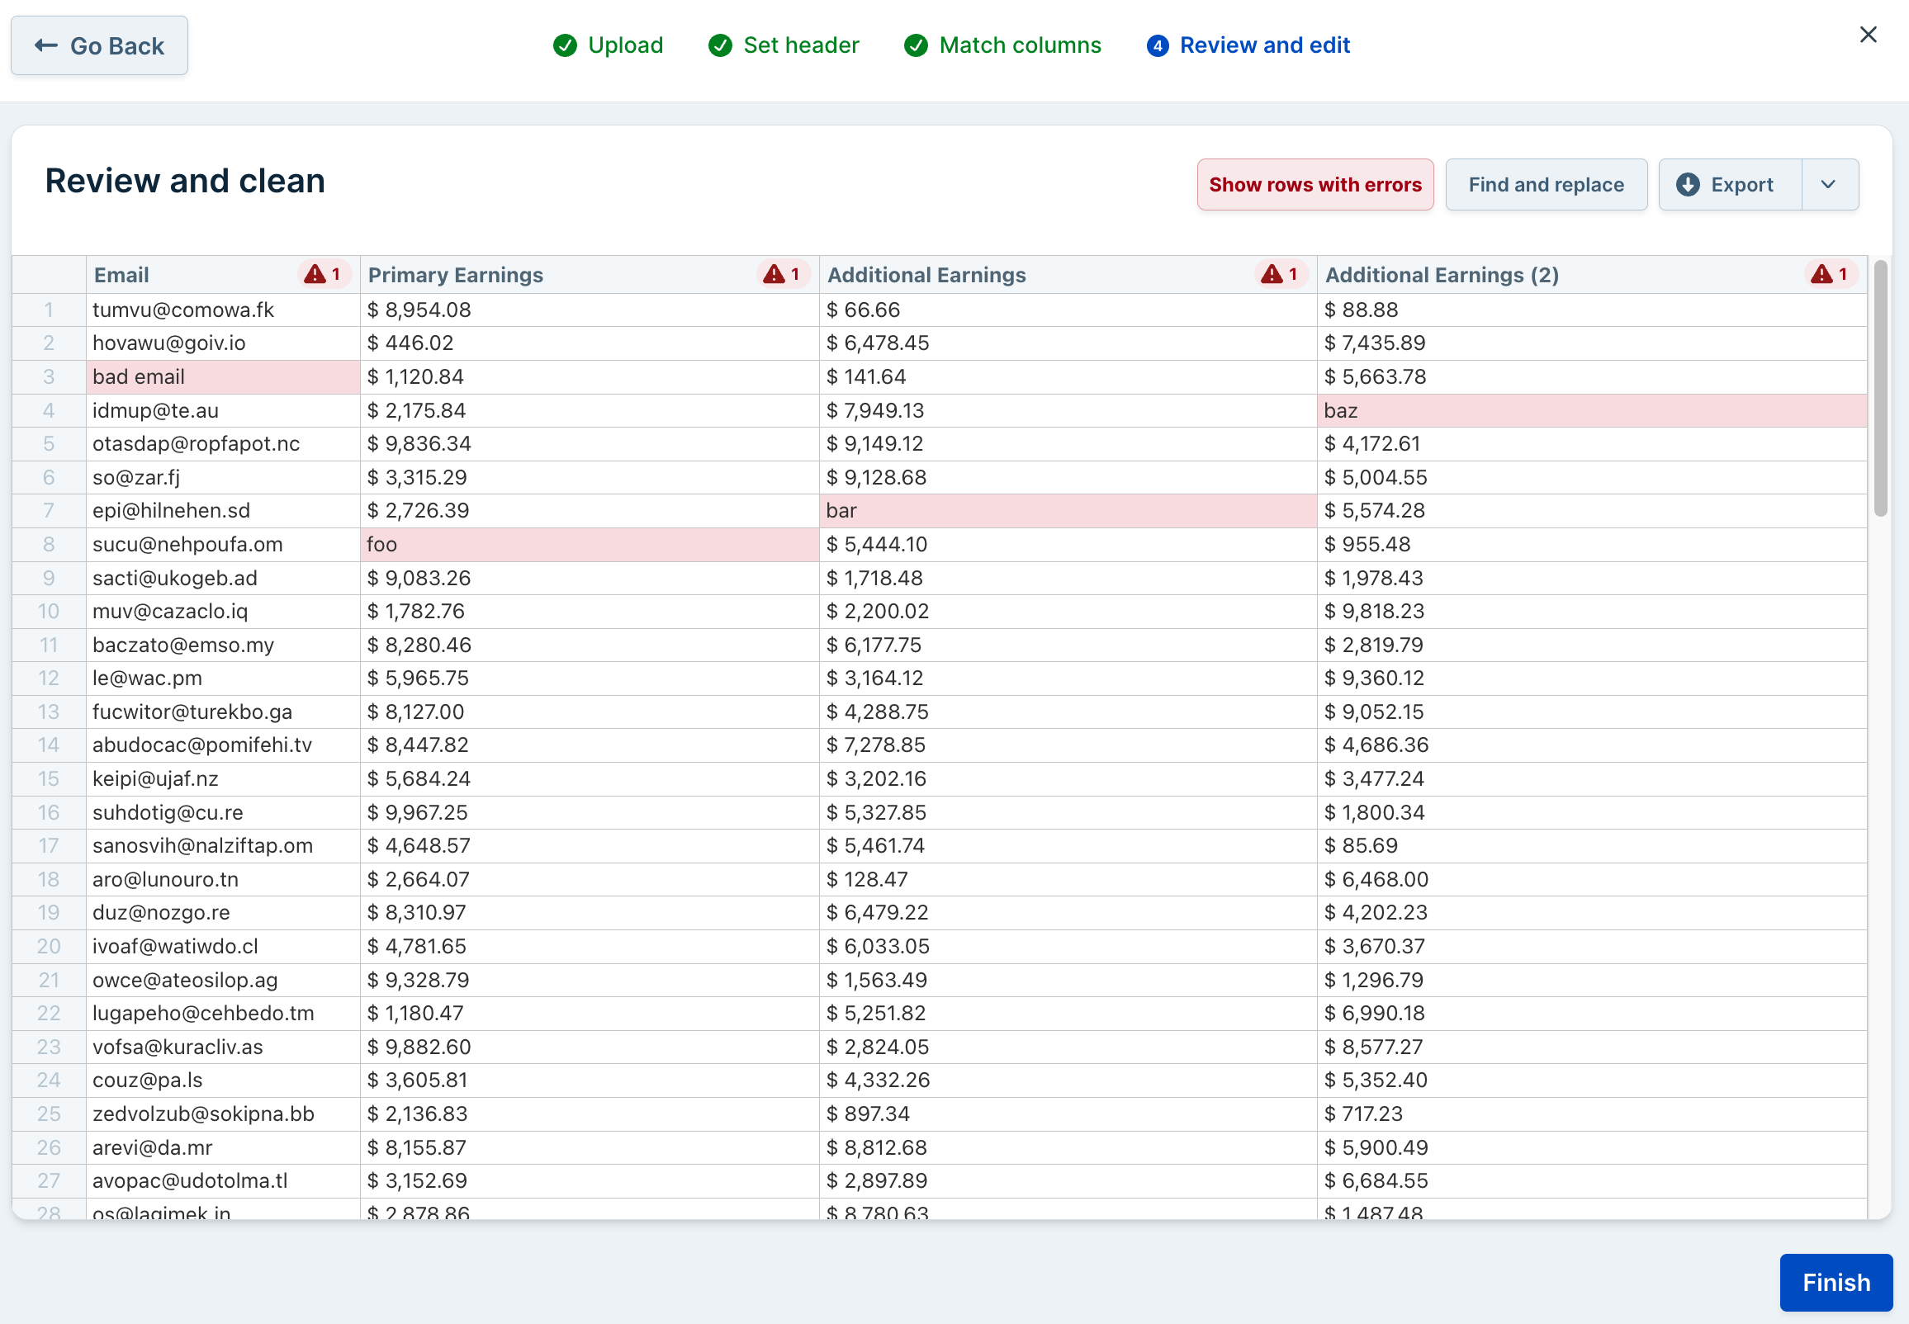Select the invalid 'bad email' cell
Image resolution: width=1909 pixels, height=1324 pixels.
coord(222,376)
